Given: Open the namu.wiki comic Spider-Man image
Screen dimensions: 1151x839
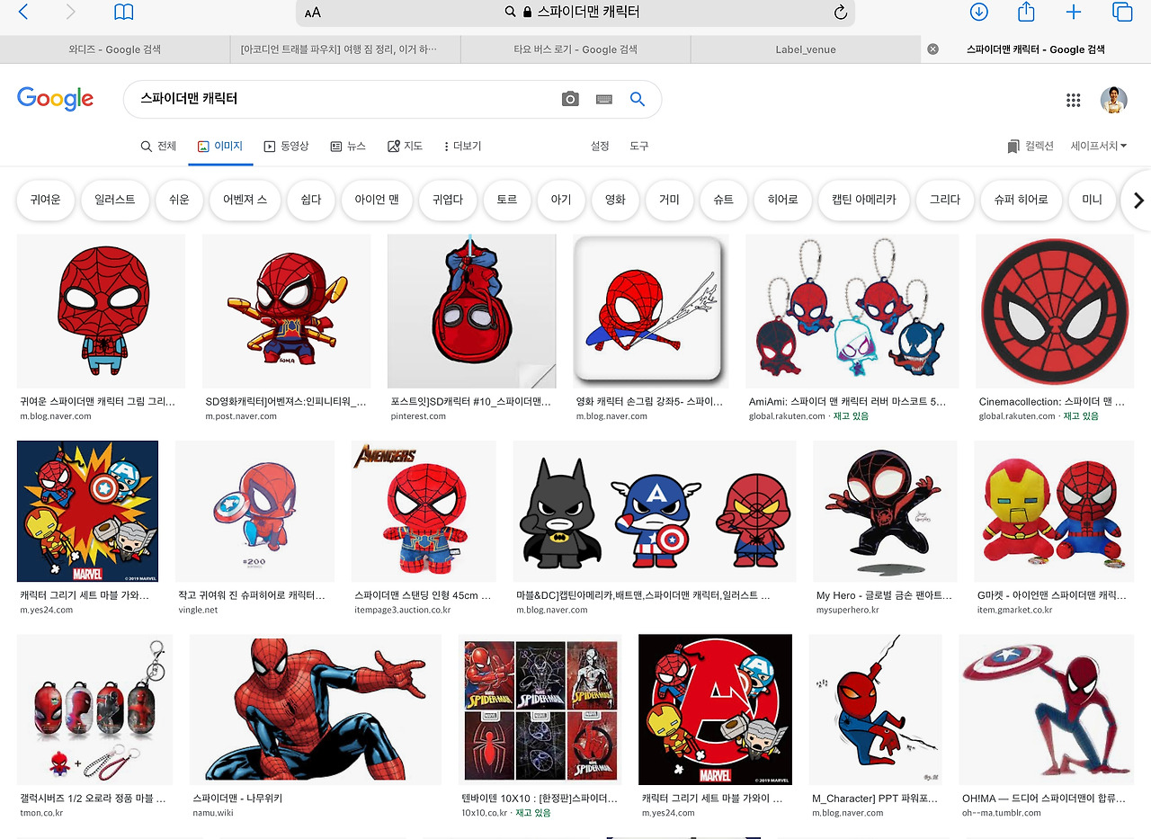Looking at the screenshot, I should (x=316, y=710).
